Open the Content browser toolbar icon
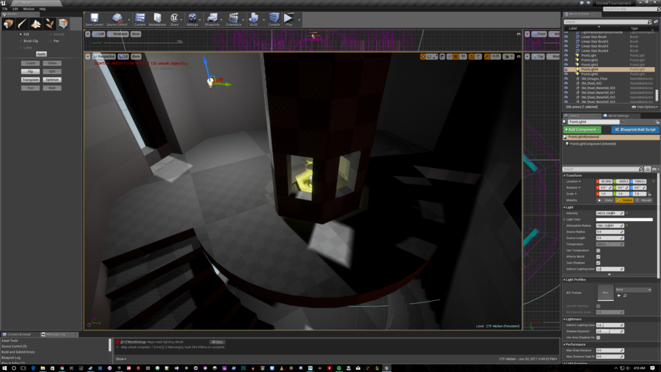 140,19
